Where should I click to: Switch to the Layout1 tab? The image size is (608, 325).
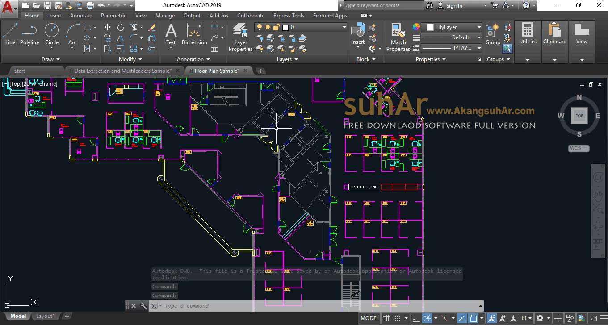coord(45,316)
